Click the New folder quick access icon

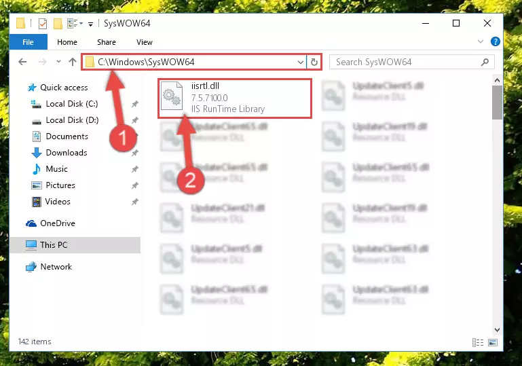(58, 24)
